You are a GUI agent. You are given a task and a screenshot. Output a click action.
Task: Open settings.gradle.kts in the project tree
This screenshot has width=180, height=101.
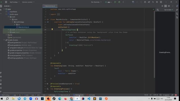(x=22, y=58)
